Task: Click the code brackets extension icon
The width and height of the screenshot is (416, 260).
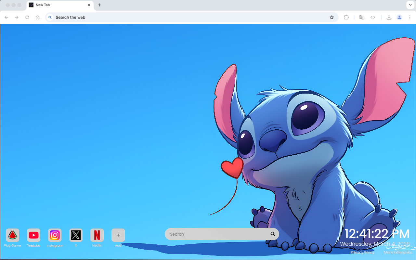Action: tap(373, 17)
